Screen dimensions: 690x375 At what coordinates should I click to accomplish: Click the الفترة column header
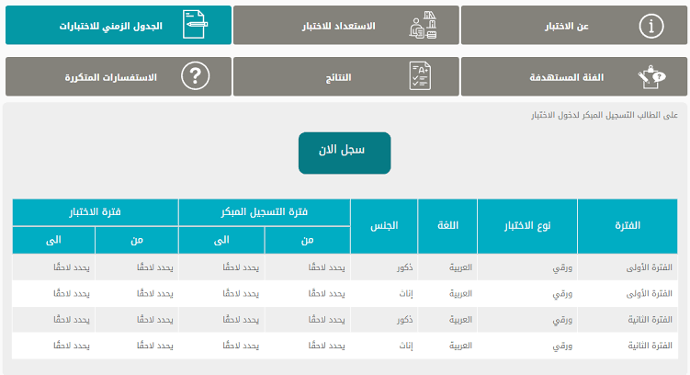tap(628, 226)
